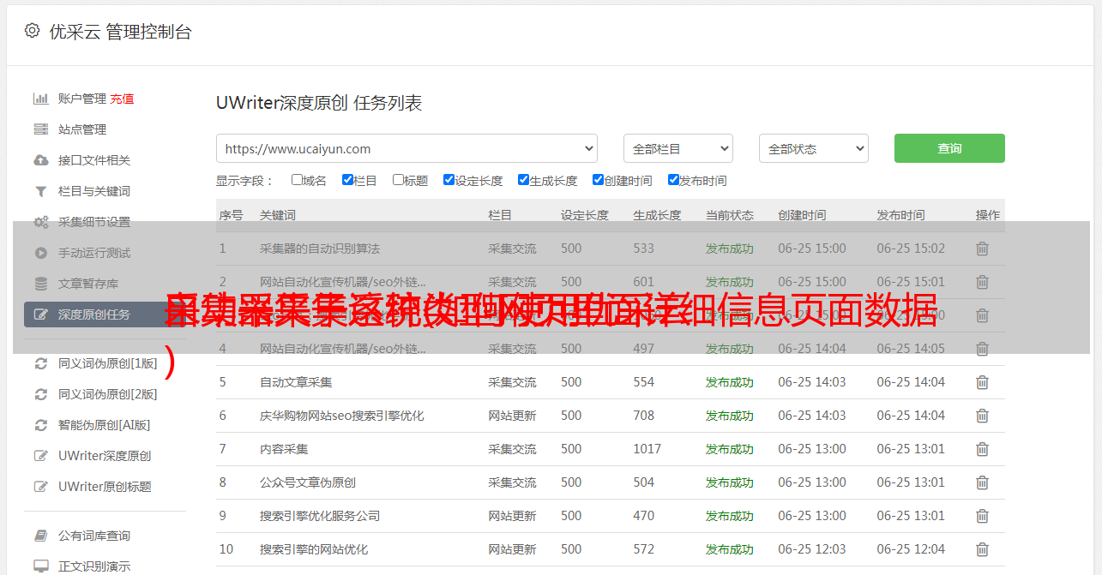The width and height of the screenshot is (1102, 575).
Task: Delete the 搜索引擎优化服务公司 task
Action: (x=983, y=516)
